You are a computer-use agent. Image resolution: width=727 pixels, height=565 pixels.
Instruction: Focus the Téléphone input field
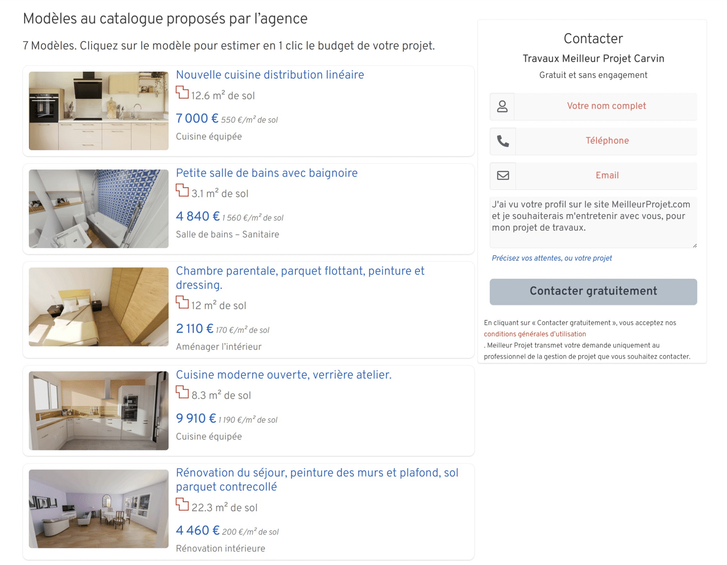coord(606,141)
